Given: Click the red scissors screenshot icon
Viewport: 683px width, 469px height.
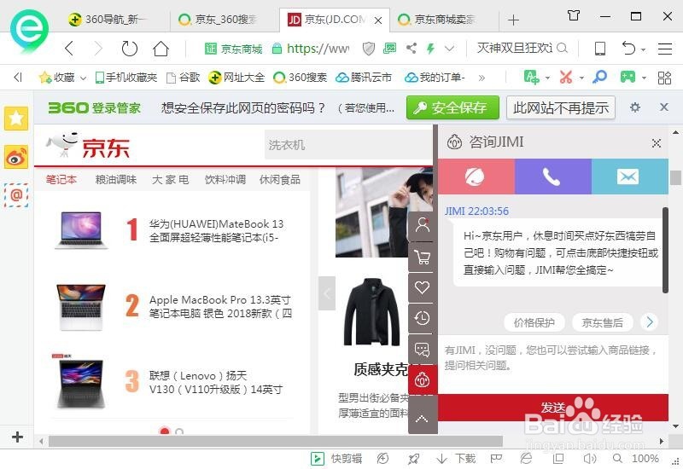Looking at the screenshot, I should tap(566, 78).
